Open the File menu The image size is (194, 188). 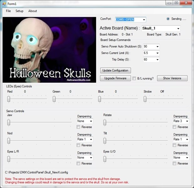[x=8, y=11]
